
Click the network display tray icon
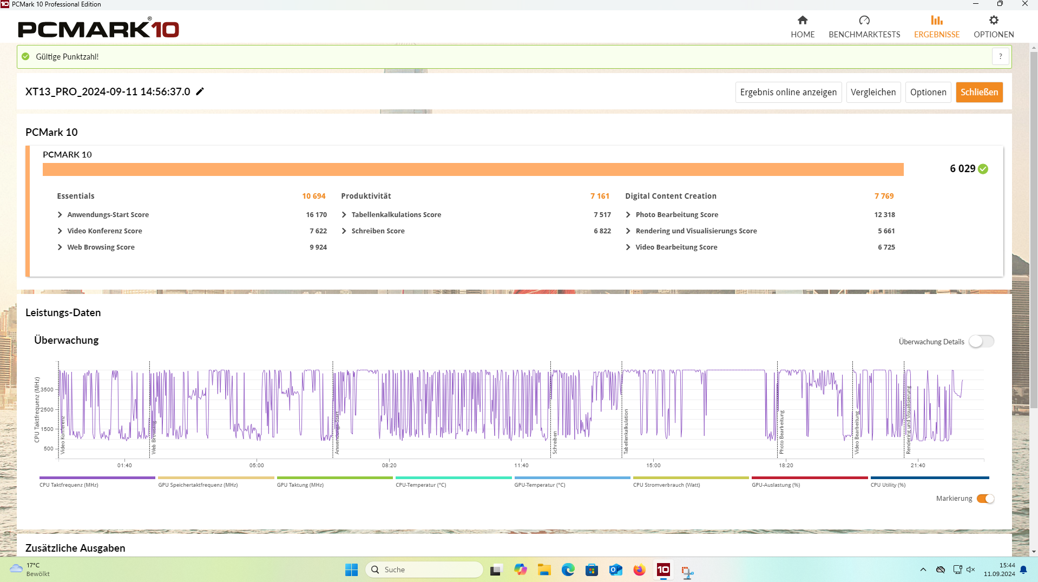(x=957, y=570)
